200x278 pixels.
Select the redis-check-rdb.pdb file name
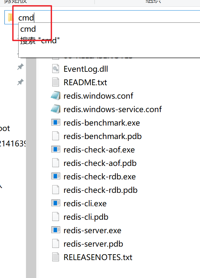tap(100, 190)
